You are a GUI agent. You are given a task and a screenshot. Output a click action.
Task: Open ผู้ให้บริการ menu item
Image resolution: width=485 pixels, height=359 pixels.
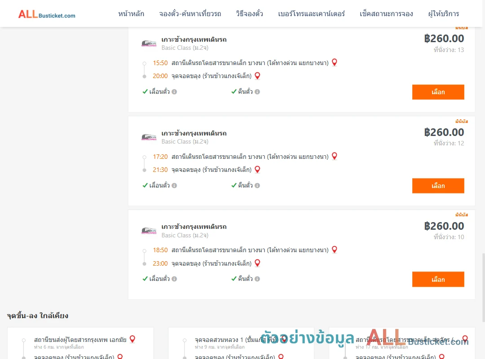pos(443,14)
